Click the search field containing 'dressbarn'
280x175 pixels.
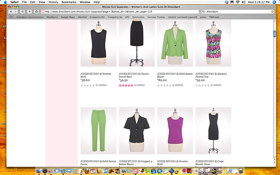(x=237, y=11)
